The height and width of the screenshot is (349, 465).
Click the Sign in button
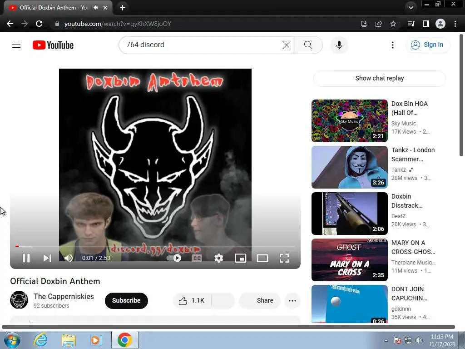pyautogui.click(x=428, y=45)
